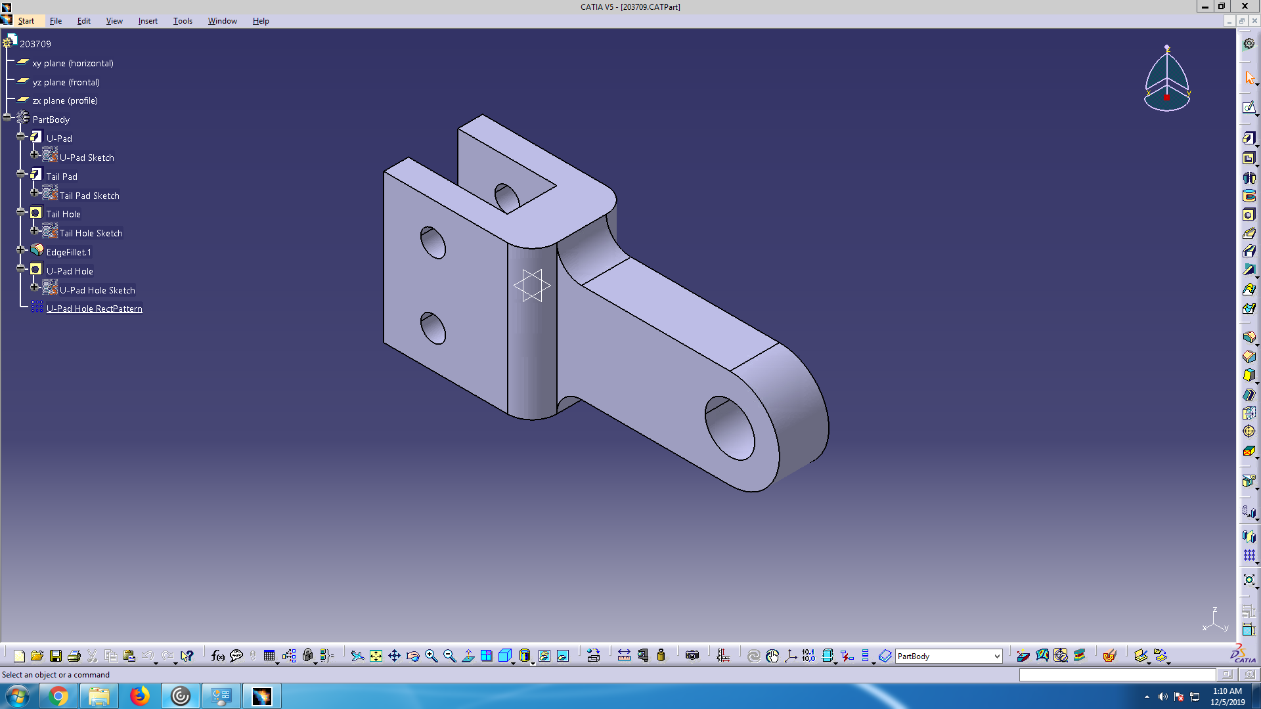The image size is (1261, 709).
Task: Open the Insert menu
Action: 148,21
